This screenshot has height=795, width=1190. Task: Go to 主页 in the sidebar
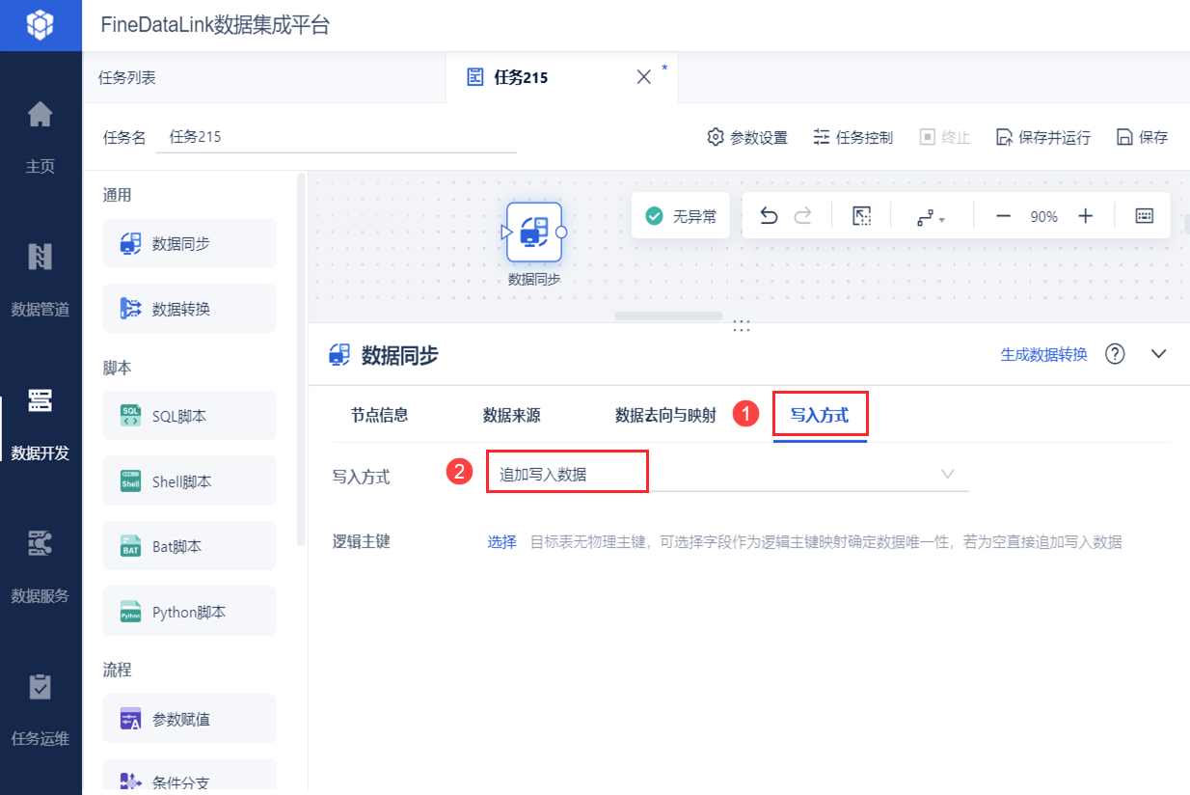41,138
